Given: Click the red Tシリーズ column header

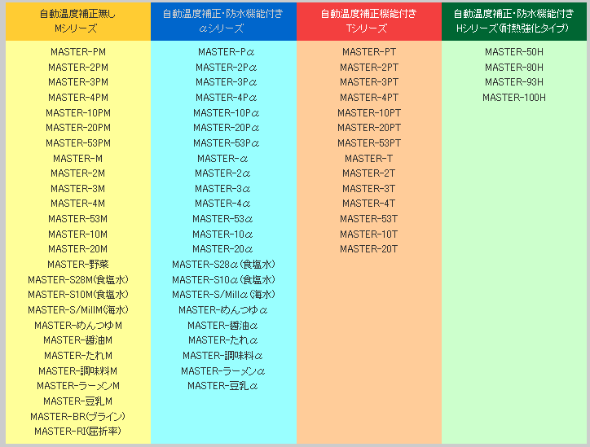Looking at the screenshot, I should [x=368, y=21].
